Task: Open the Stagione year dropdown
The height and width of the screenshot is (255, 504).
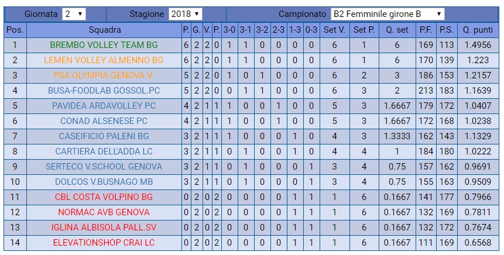Action: [x=185, y=14]
